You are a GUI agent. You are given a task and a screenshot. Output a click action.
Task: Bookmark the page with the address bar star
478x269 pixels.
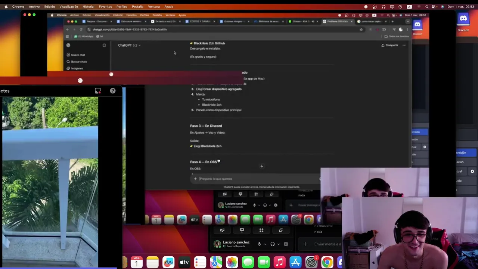pos(361,30)
